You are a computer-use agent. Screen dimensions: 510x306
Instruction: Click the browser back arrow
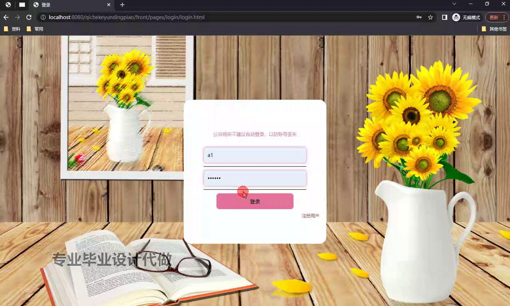6,17
